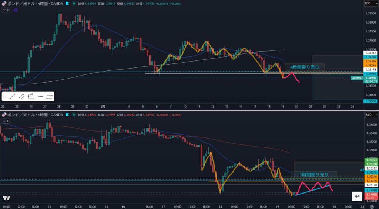Choose the ray line tool in floating toolbar
This screenshot has width=379, height=209.
click(x=22, y=97)
